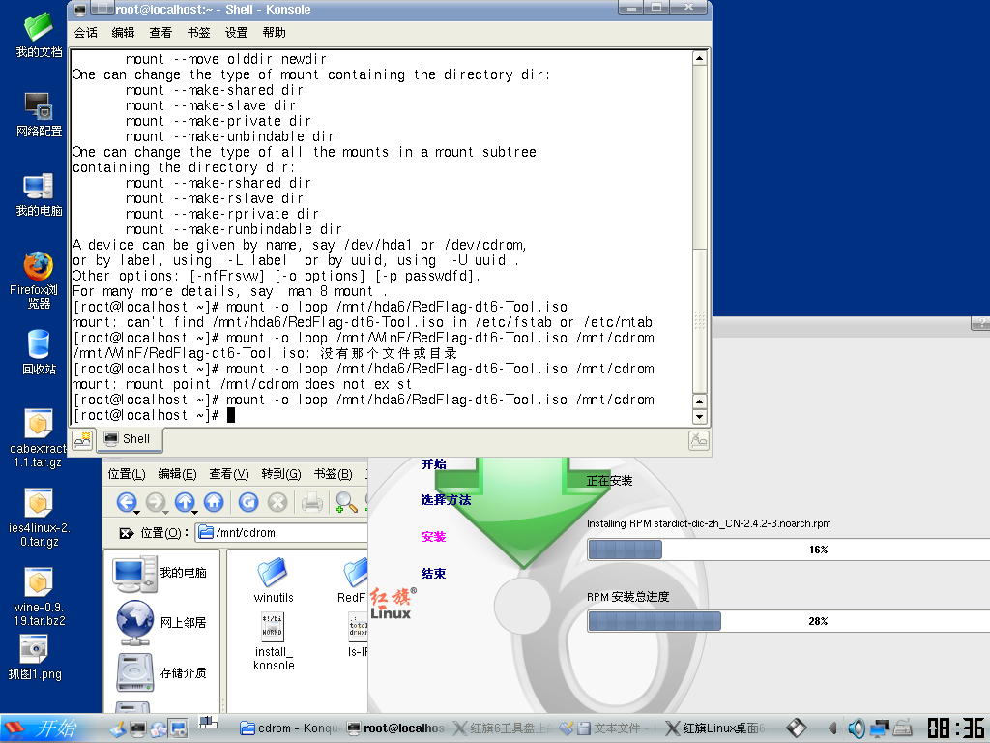The height and width of the screenshot is (743, 990).
Task: Open the 设置 menu in Konsole
Action: click(237, 32)
